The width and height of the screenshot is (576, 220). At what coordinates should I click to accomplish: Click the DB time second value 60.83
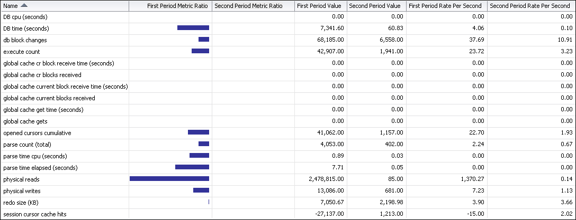point(396,28)
